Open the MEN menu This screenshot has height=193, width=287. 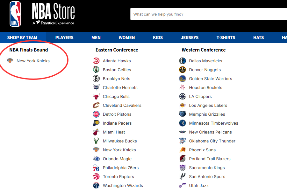click(x=96, y=38)
